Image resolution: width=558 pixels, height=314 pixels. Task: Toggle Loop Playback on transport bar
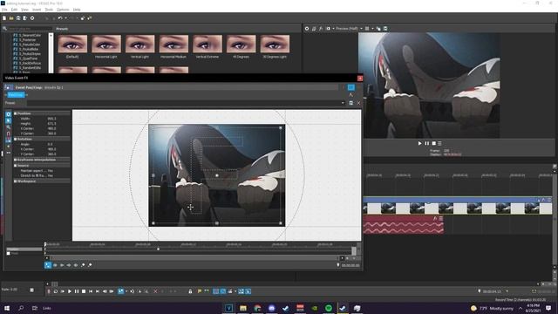point(56,291)
